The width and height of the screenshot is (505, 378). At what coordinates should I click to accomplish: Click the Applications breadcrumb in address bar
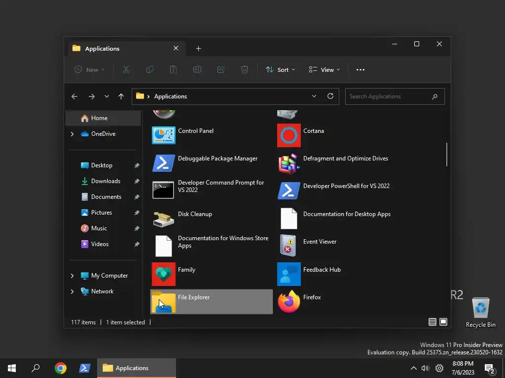(170, 96)
